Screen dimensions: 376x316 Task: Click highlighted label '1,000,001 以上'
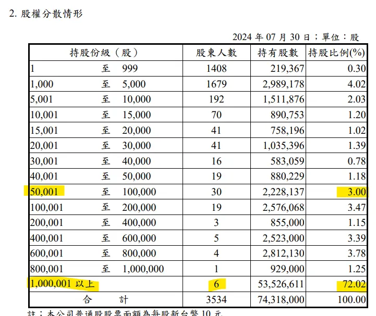coord(63,284)
